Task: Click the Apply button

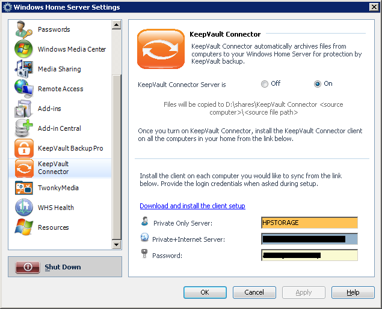Action: 304,292
